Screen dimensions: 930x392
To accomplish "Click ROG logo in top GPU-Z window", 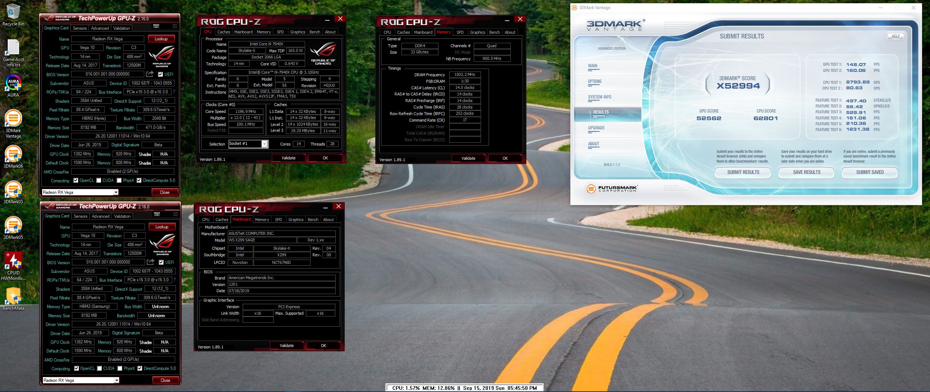I will point(162,57).
